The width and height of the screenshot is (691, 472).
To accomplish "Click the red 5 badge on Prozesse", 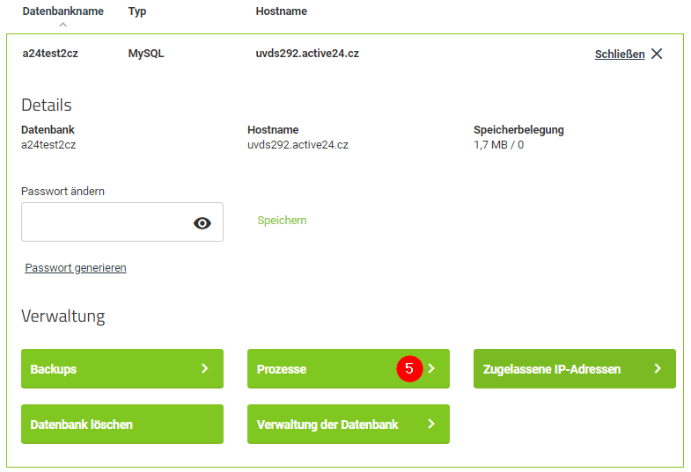I will (x=409, y=369).
